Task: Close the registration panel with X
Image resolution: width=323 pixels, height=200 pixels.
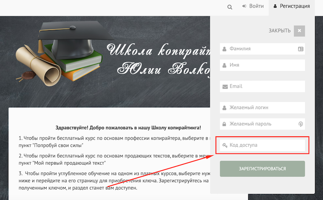Action: [x=300, y=31]
